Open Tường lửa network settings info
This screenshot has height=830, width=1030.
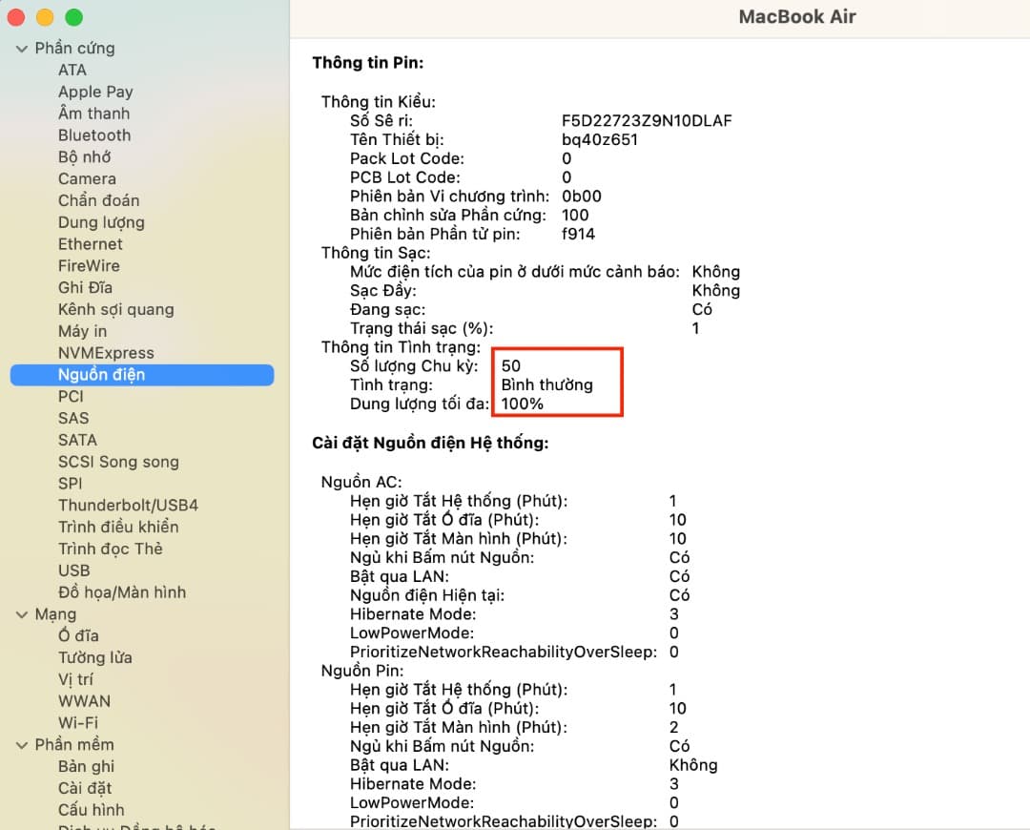click(x=97, y=657)
